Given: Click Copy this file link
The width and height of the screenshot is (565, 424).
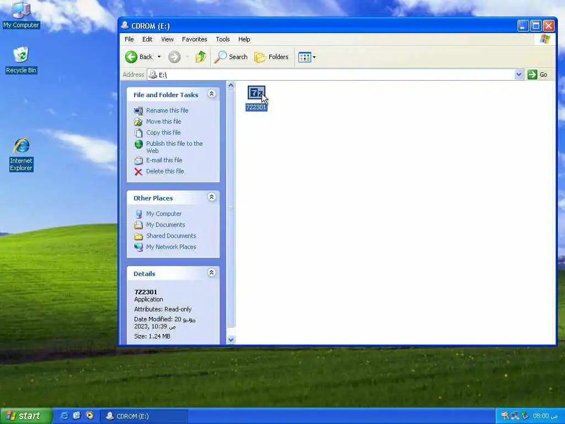Looking at the screenshot, I should point(163,132).
